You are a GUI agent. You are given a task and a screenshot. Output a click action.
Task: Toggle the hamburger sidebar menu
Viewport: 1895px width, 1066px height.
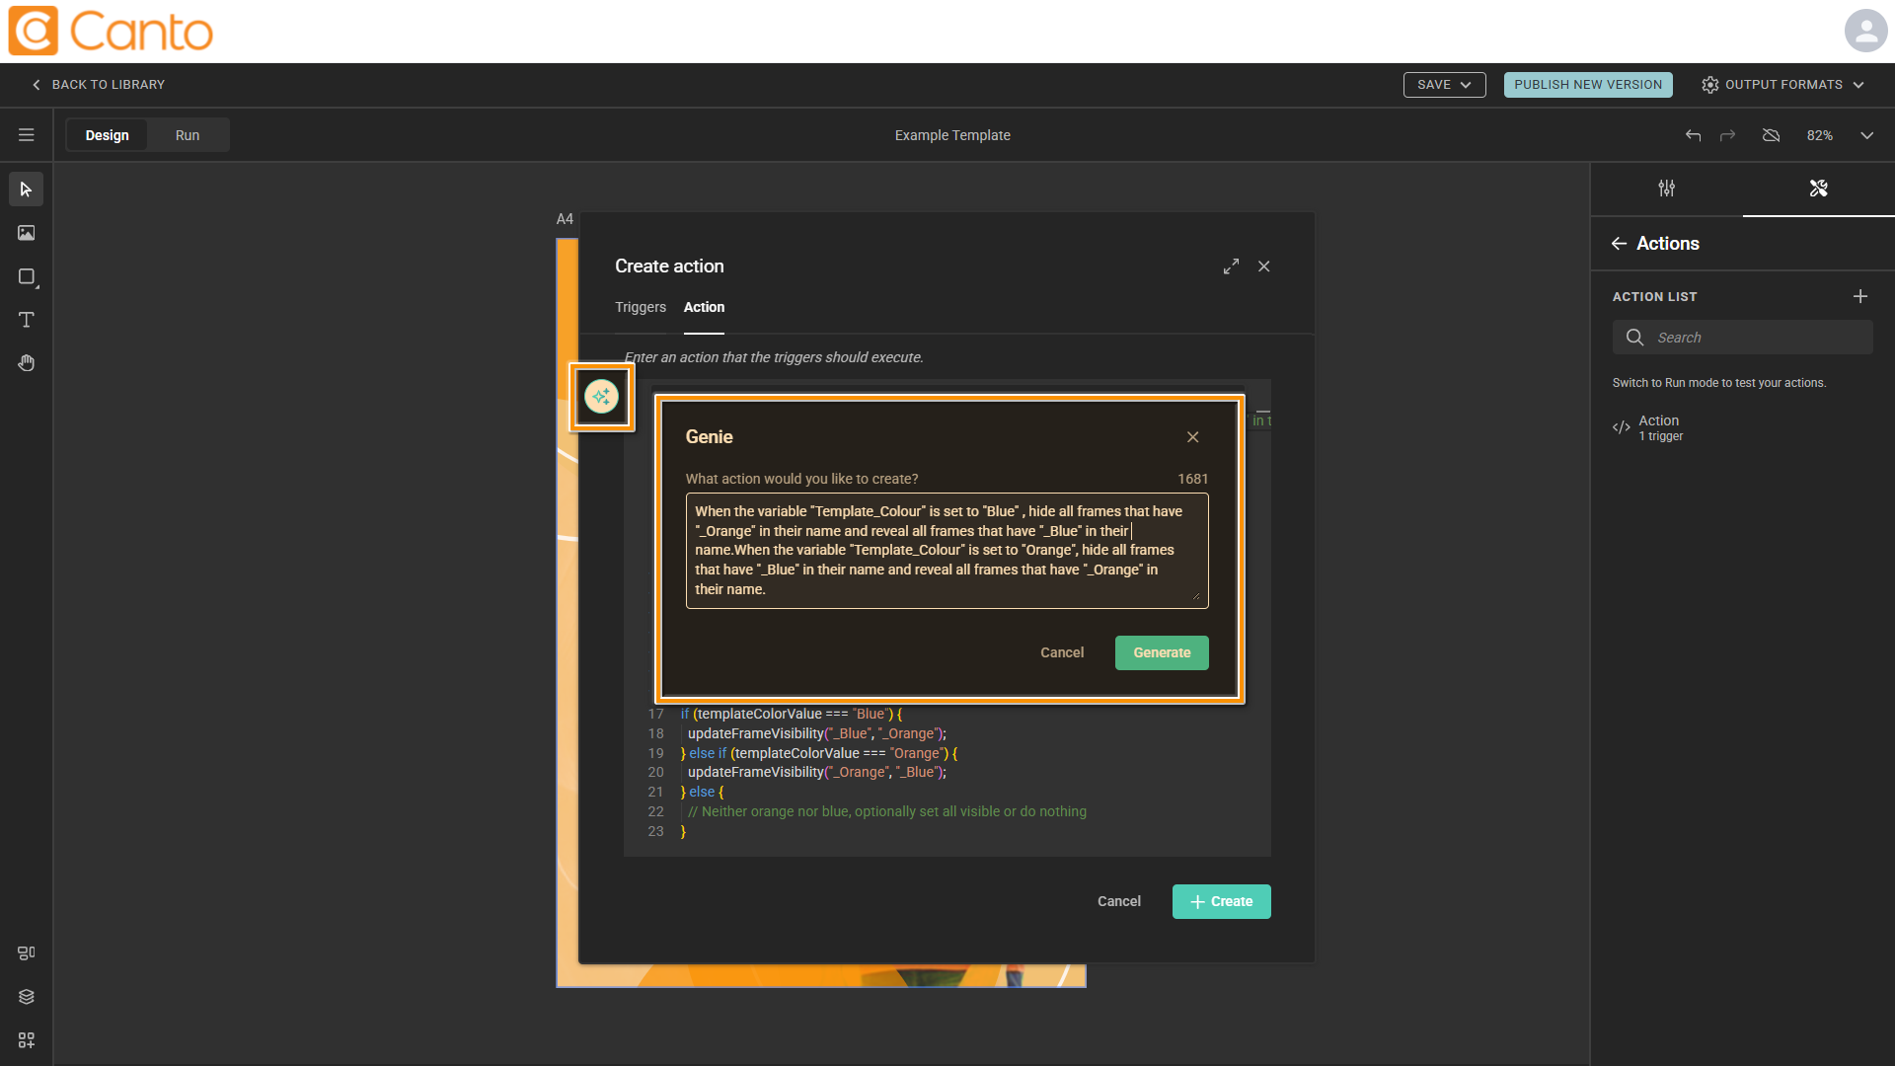(x=27, y=135)
